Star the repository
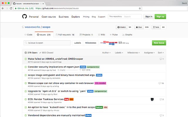The image size is (188, 117). [139, 27]
